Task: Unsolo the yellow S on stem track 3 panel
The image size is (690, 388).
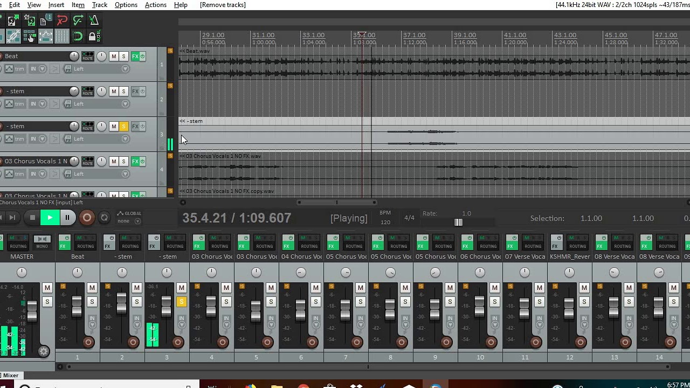Action: tap(123, 126)
